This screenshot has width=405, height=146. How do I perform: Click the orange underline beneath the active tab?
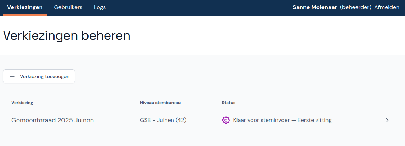coord(25,15)
